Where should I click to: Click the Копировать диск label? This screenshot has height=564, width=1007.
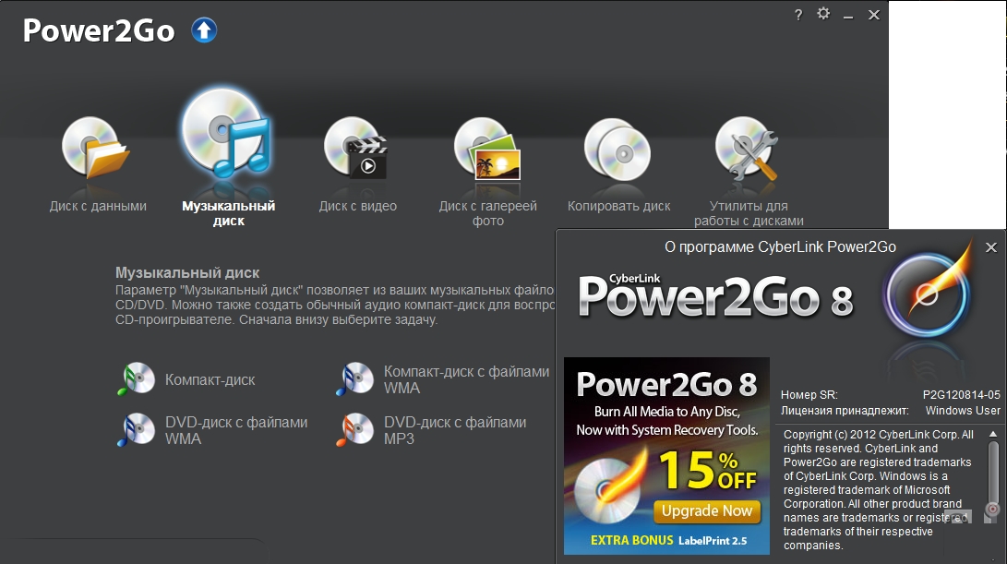coord(619,206)
